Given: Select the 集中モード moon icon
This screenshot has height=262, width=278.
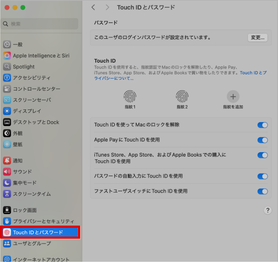Looking at the screenshot, I should [x=7, y=183].
